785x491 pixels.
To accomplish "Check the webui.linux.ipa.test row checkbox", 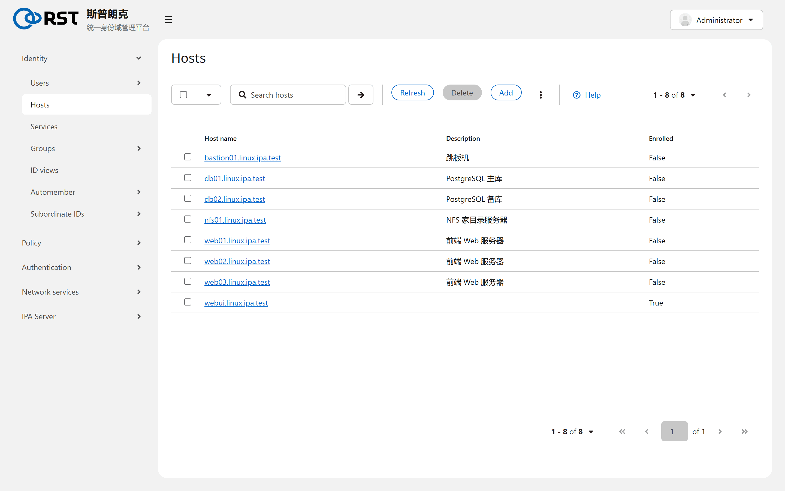I will pyautogui.click(x=188, y=302).
